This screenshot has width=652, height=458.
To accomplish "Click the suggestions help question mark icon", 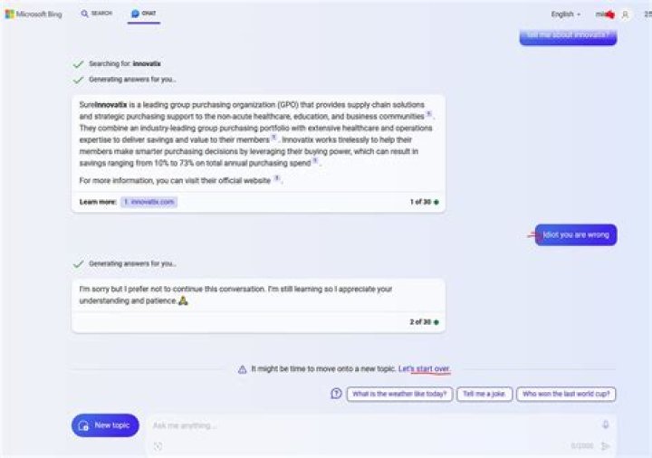I will click(x=336, y=393).
